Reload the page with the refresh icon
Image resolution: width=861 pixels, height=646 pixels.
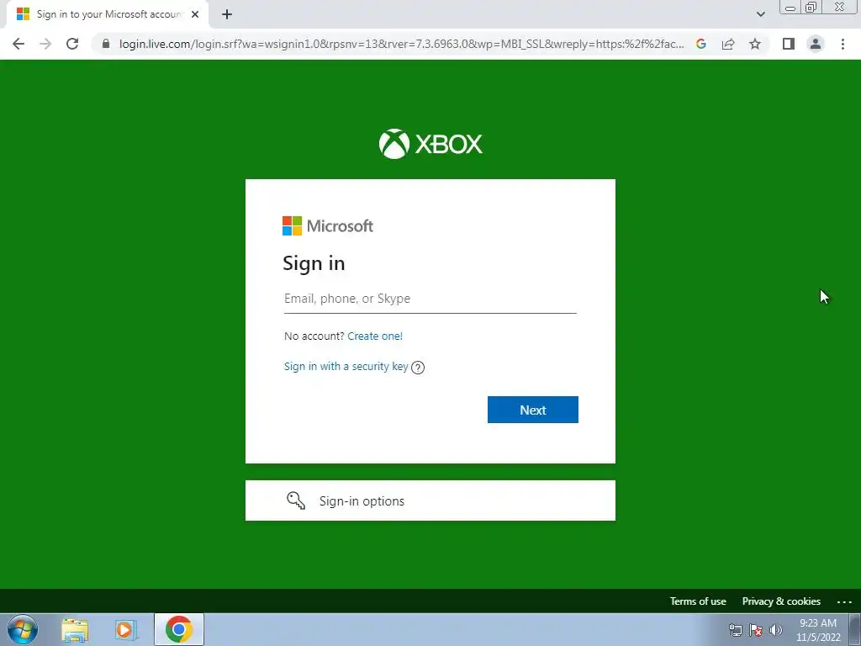click(72, 44)
